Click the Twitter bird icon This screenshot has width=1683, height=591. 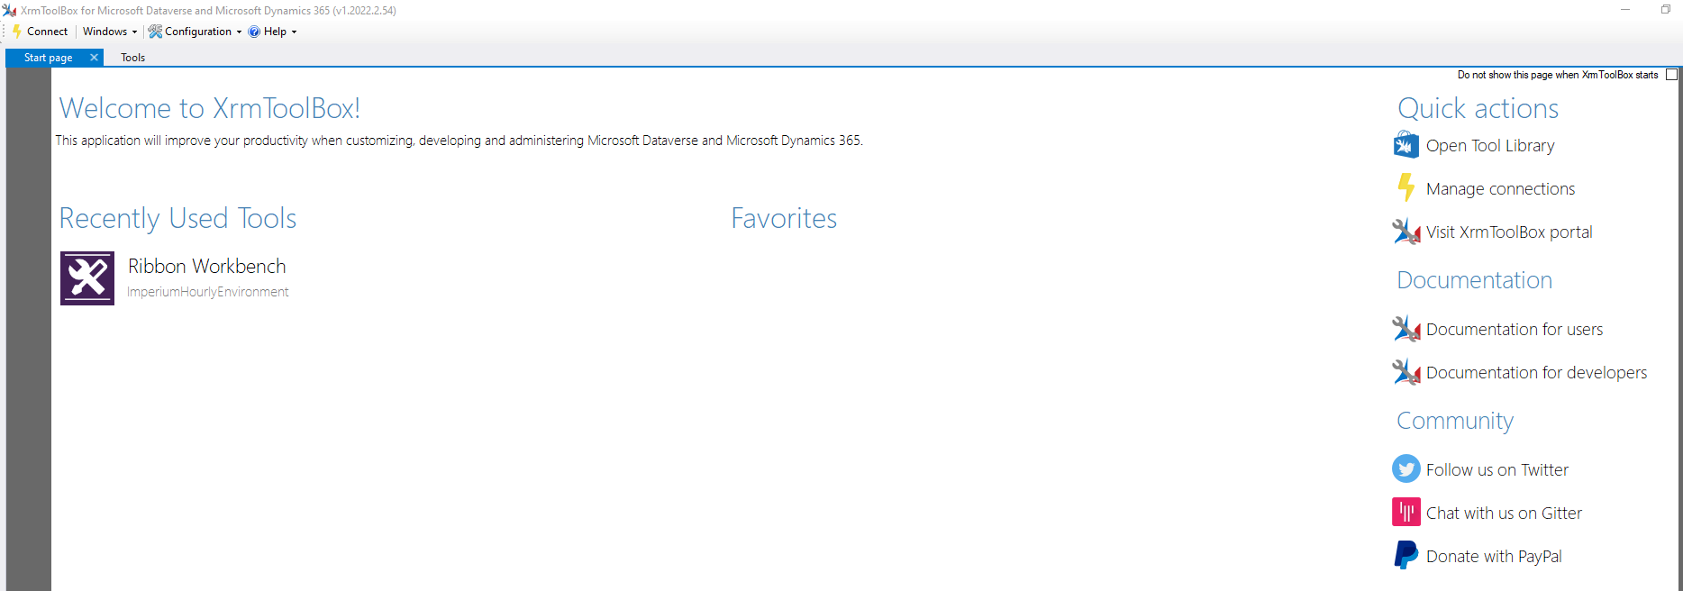point(1406,469)
